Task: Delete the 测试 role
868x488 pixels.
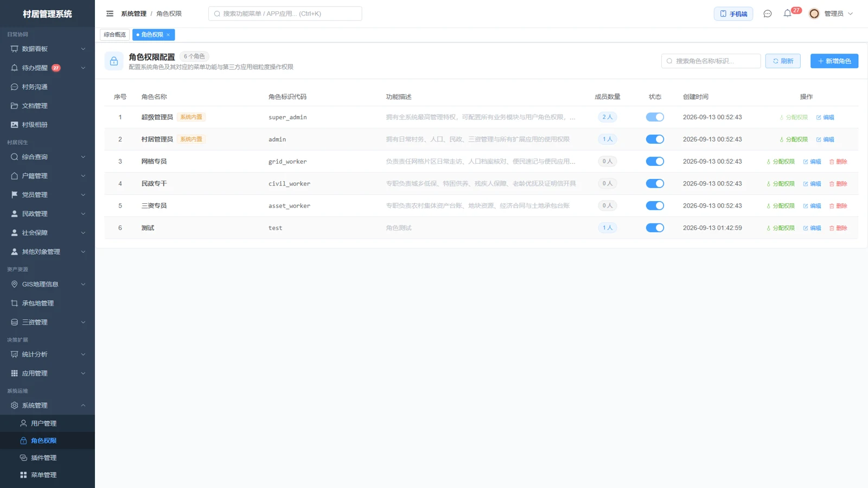Action: pos(838,228)
